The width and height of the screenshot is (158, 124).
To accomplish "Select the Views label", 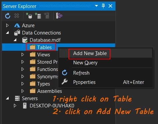I will pyautogui.click(x=44, y=55).
